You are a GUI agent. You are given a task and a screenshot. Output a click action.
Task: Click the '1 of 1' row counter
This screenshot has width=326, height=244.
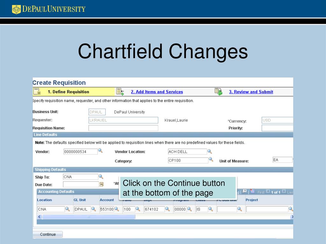[x=276, y=192]
